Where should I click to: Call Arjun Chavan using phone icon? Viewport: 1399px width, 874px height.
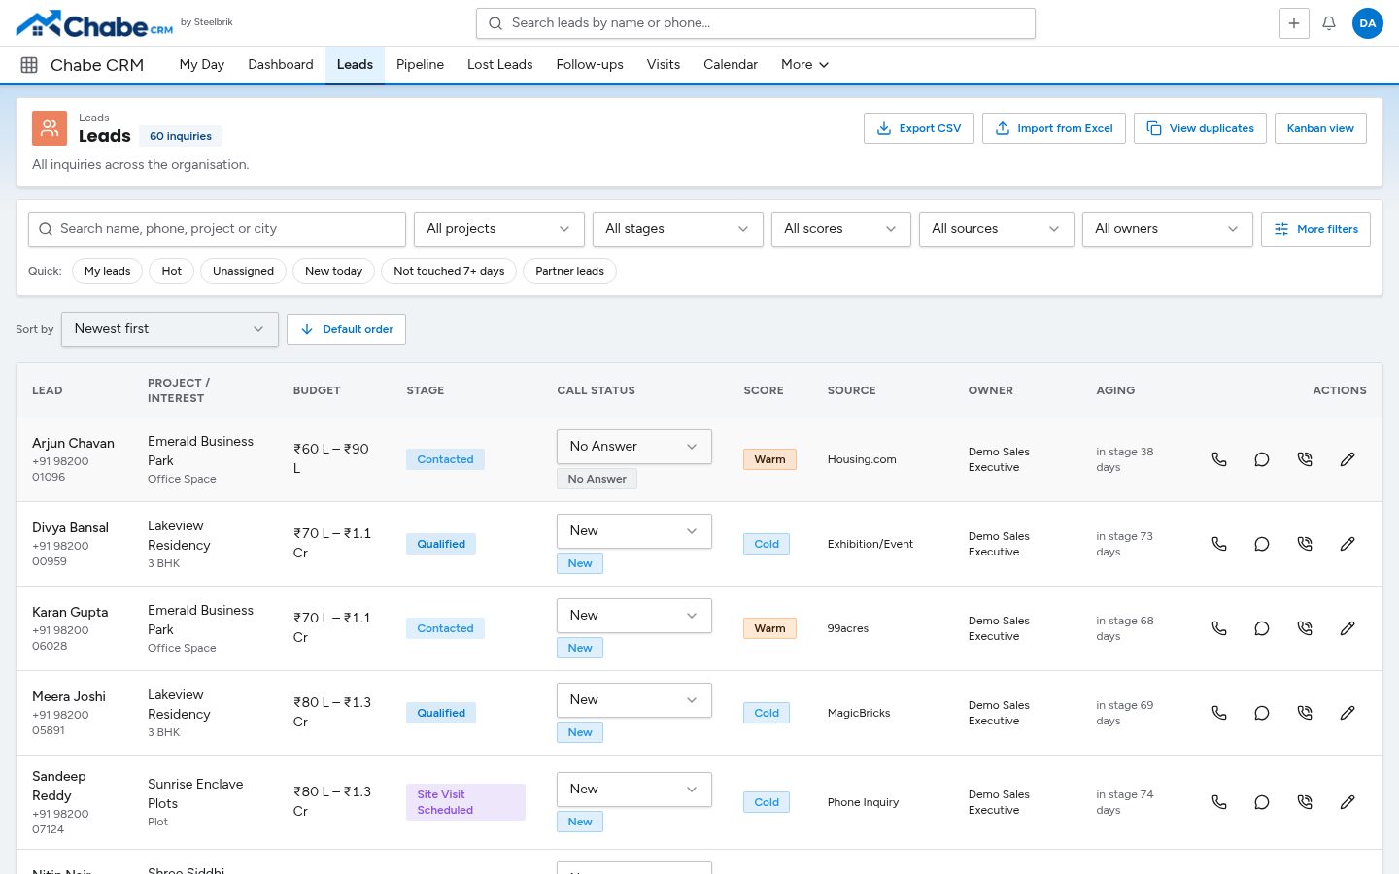[1219, 459]
